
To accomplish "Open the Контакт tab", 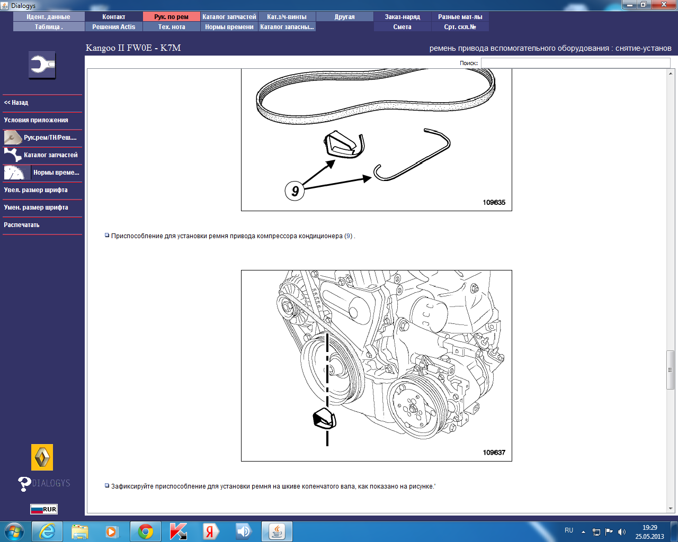I will coord(114,17).
